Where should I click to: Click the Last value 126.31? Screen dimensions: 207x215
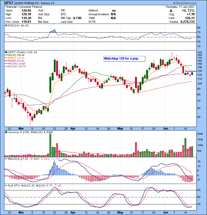[x=190, y=18]
